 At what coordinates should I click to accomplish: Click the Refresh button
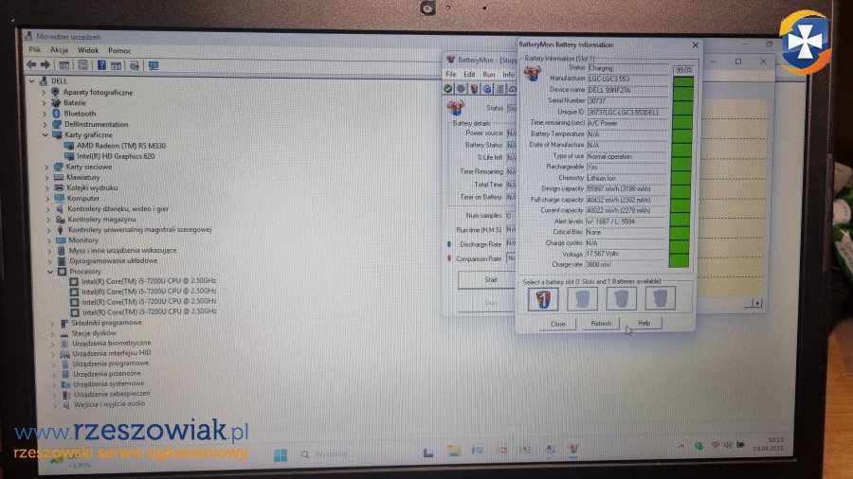tap(601, 323)
